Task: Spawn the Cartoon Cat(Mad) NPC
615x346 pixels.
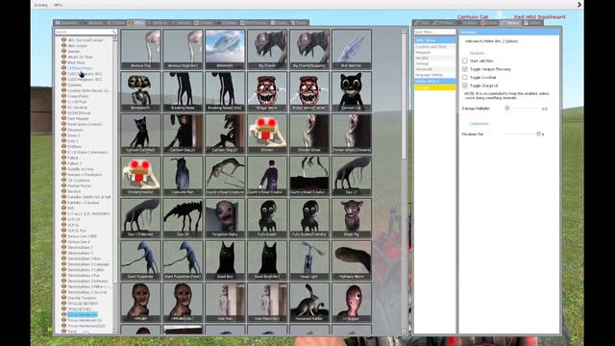Action: tap(140, 134)
